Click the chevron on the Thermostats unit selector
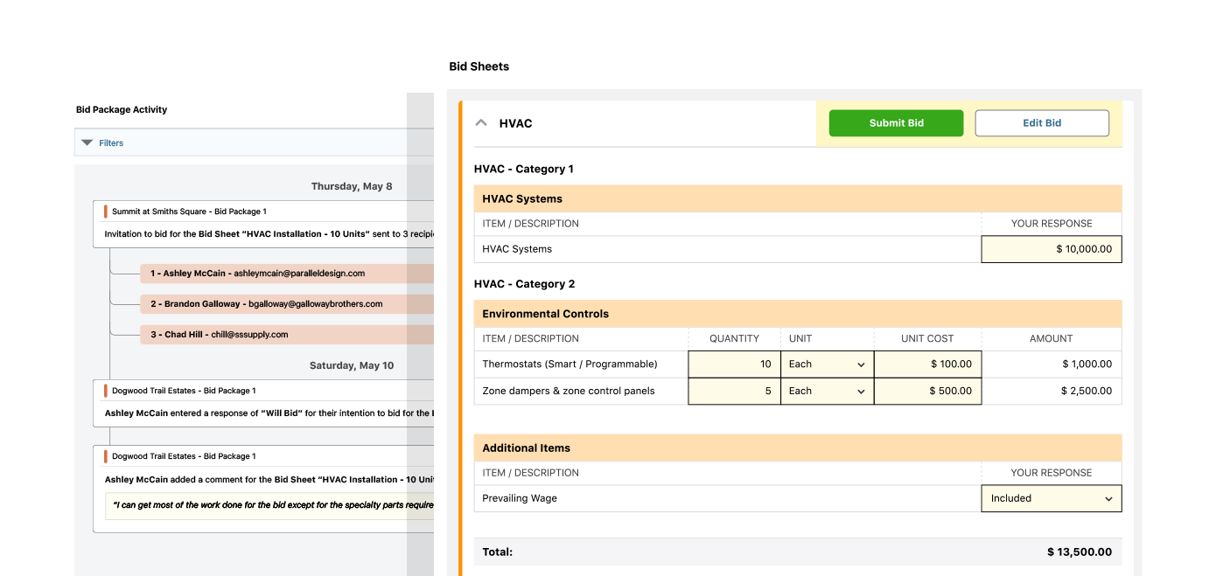 pyautogui.click(x=860, y=364)
